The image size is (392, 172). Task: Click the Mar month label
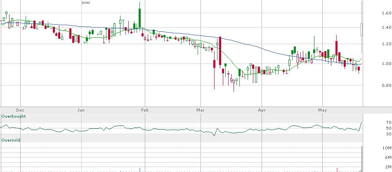200,110
